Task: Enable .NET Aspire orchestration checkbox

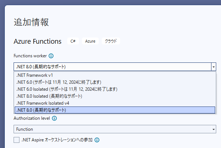Action: point(17,140)
